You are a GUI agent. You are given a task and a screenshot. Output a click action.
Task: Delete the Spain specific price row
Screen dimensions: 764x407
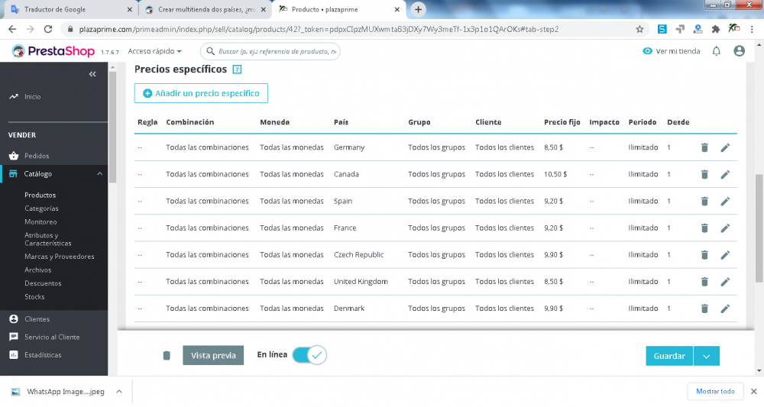click(x=704, y=201)
